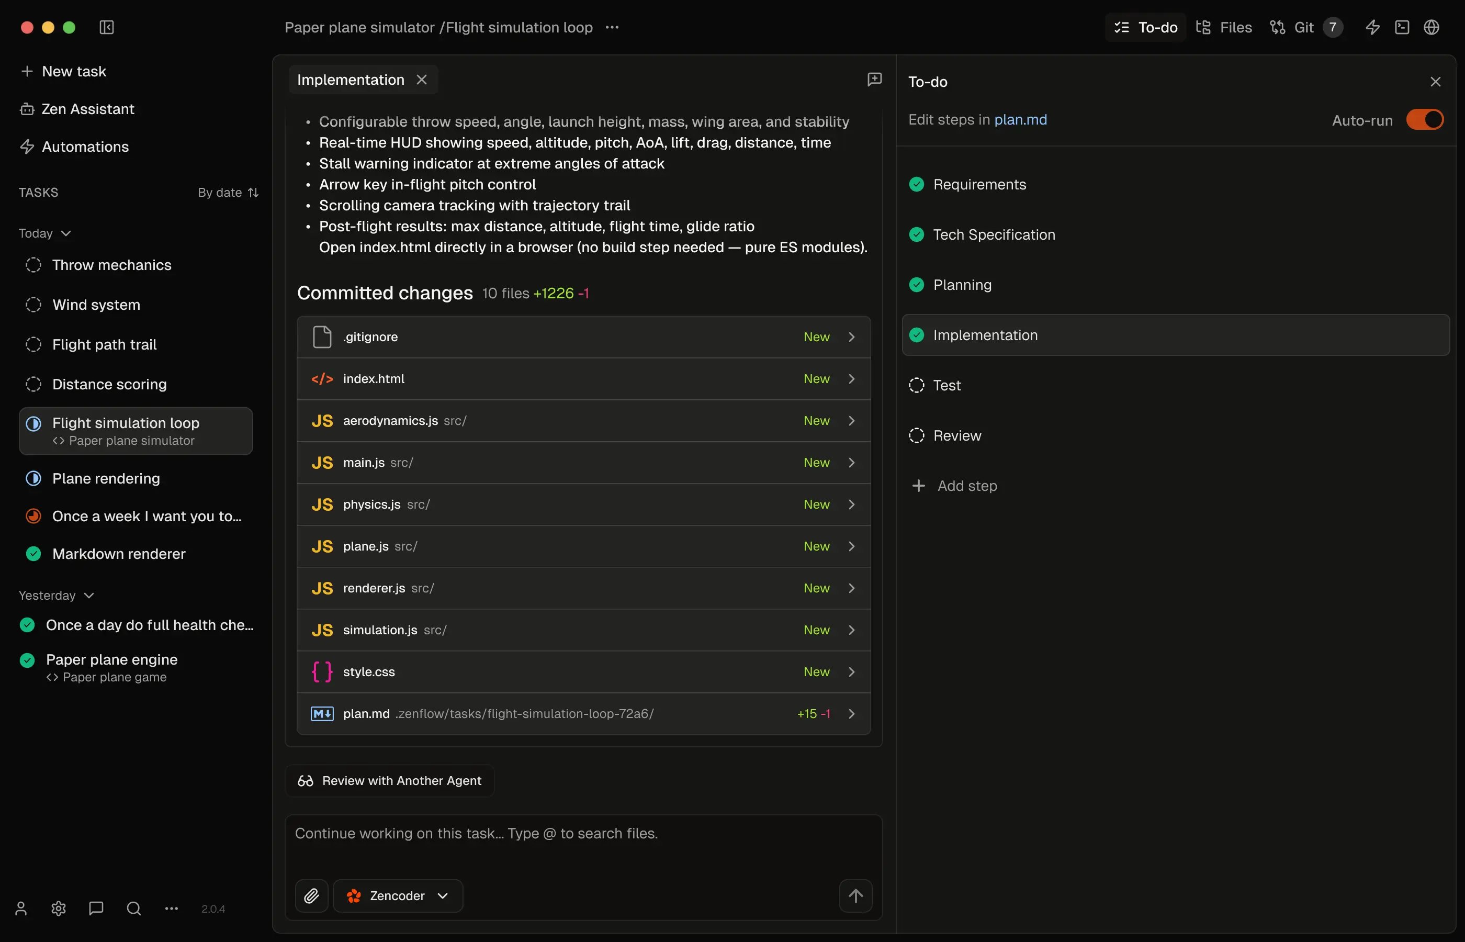1465x942 pixels.
Task: Send the message with the arrow button
Action: coord(855,895)
